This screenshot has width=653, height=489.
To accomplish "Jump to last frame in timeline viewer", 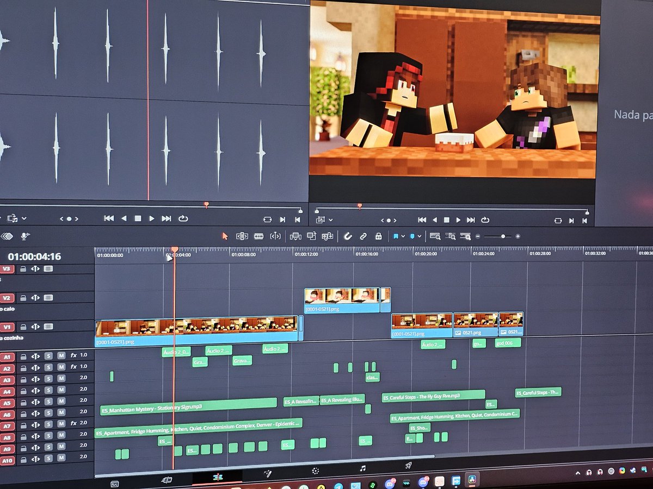I will point(471,220).
